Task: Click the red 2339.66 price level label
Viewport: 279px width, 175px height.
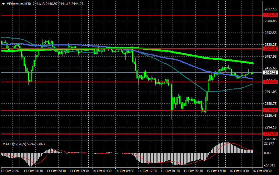Action: [271, 110]
